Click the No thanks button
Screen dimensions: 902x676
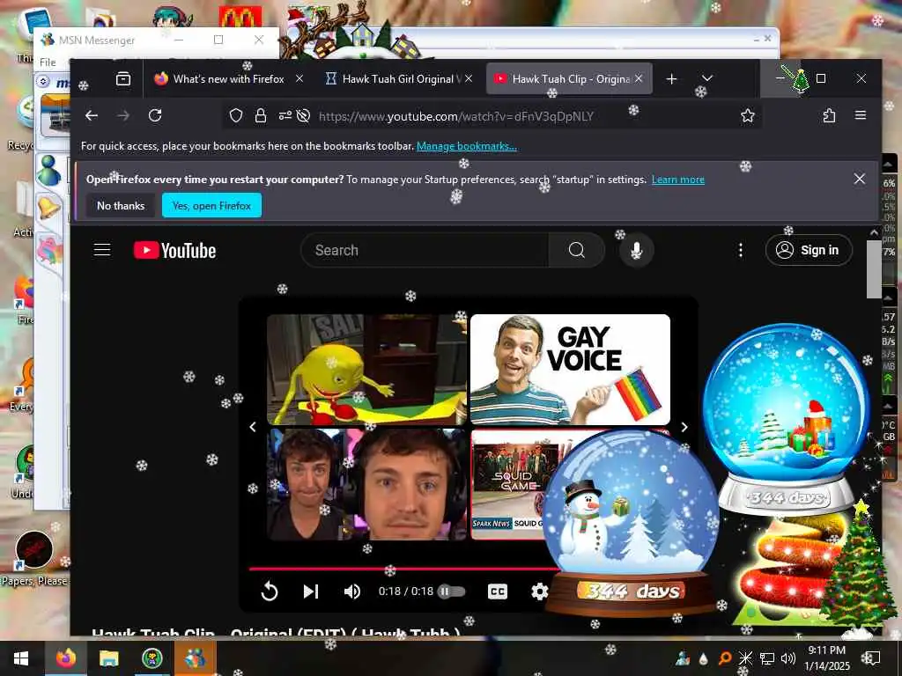[120, 206]
